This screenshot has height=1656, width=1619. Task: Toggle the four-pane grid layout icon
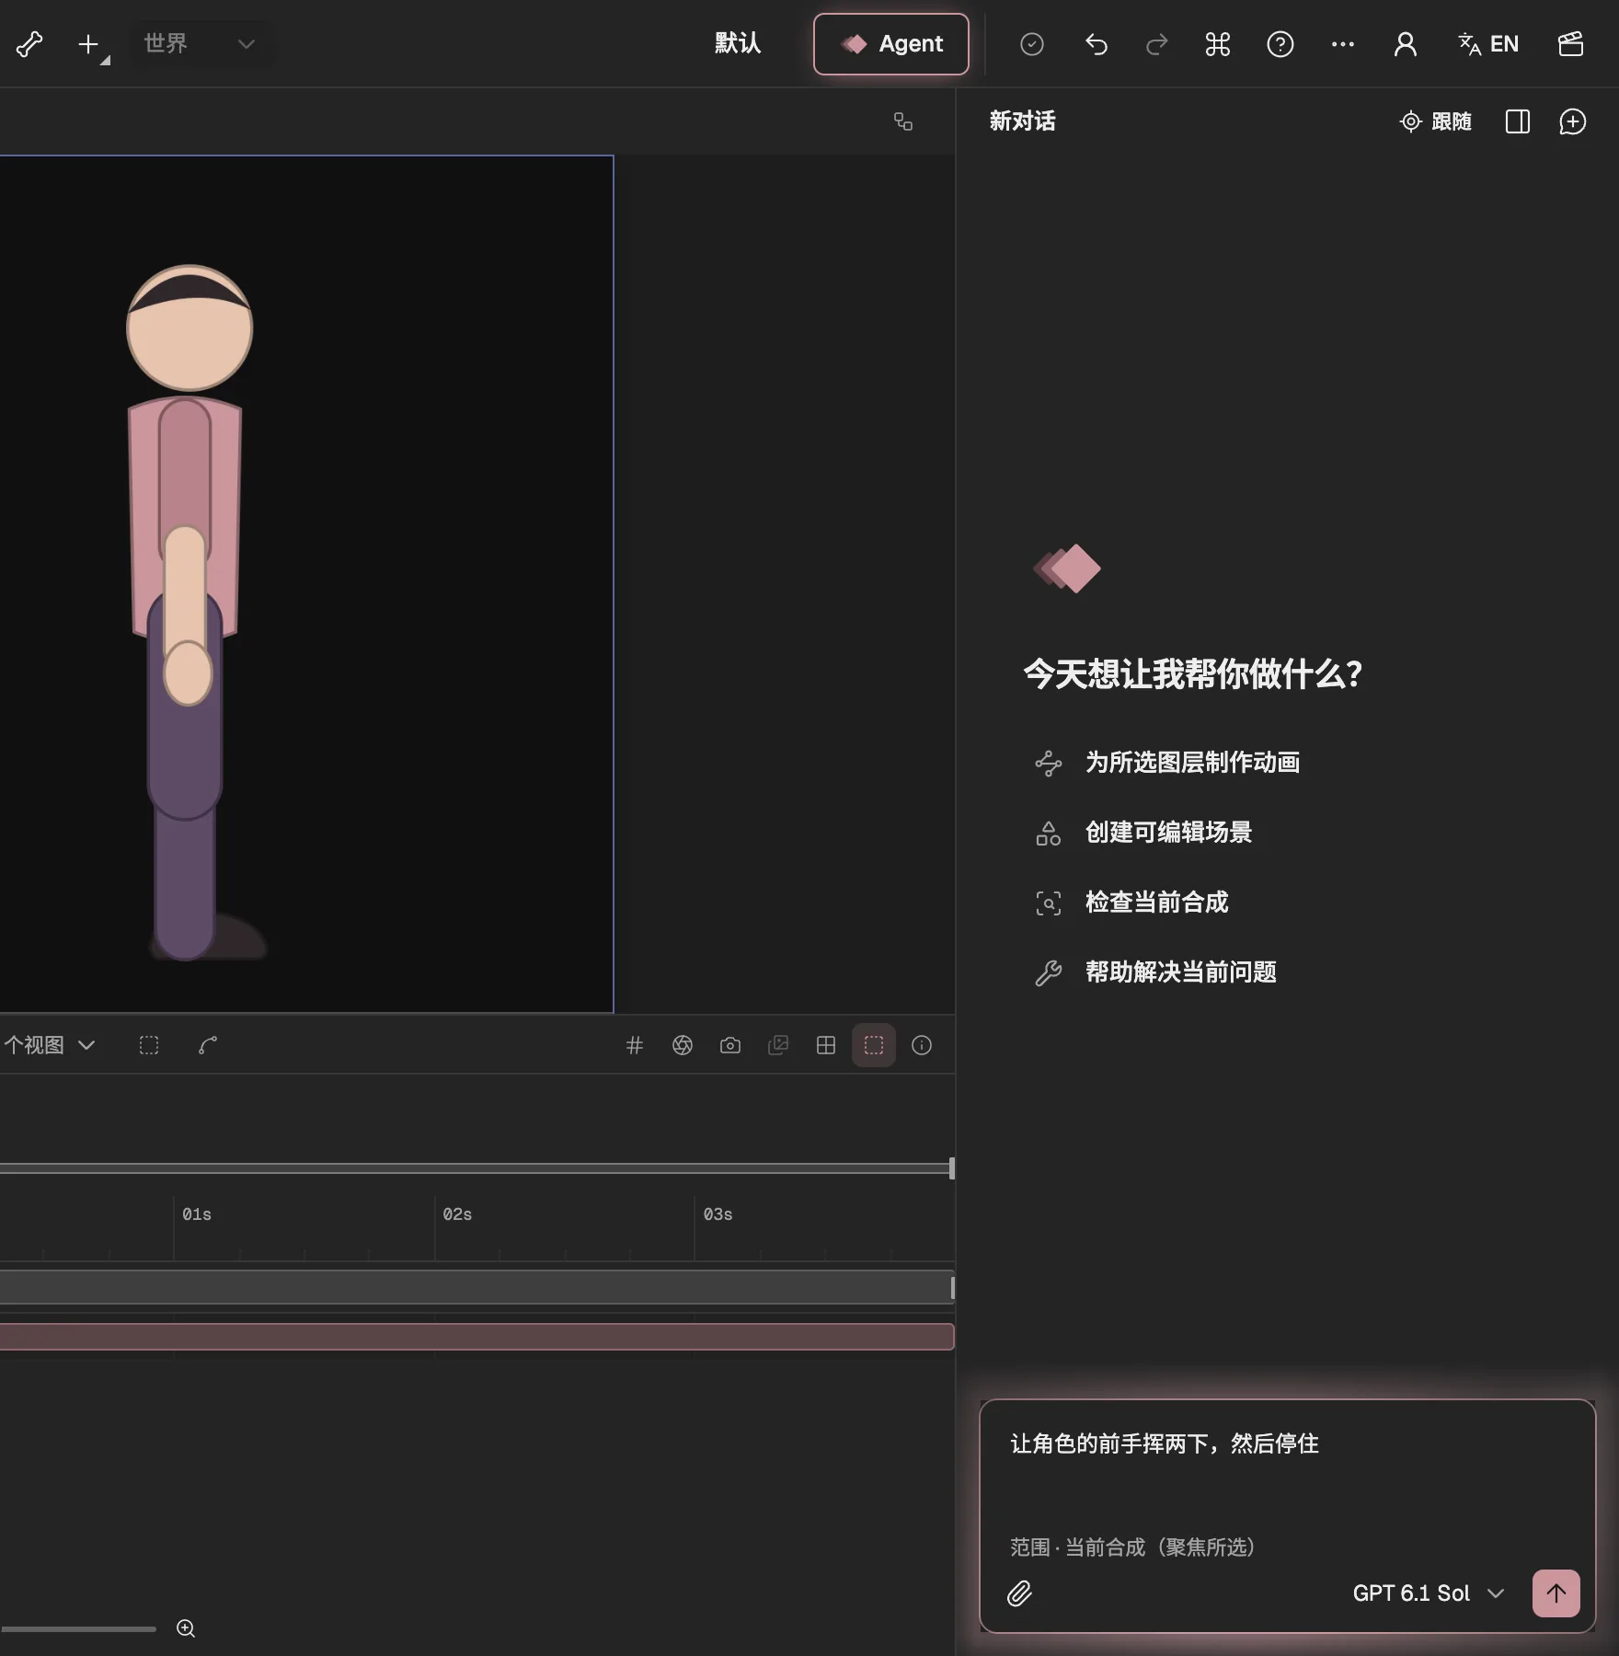click(x=826, y=1045)
